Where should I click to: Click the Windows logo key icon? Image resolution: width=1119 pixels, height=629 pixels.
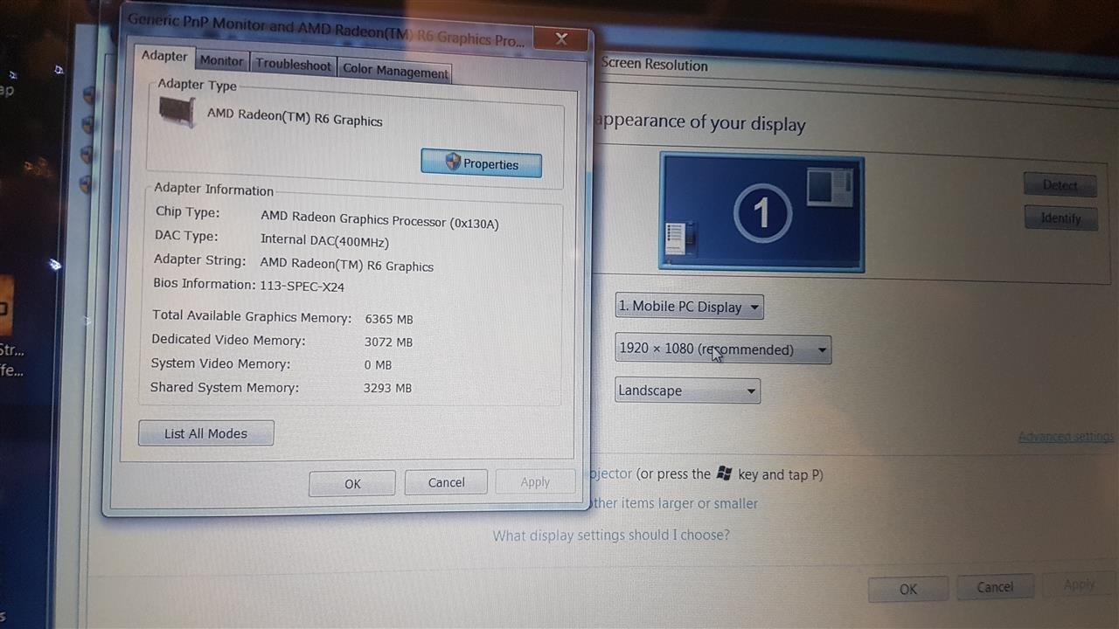point(724,473)
